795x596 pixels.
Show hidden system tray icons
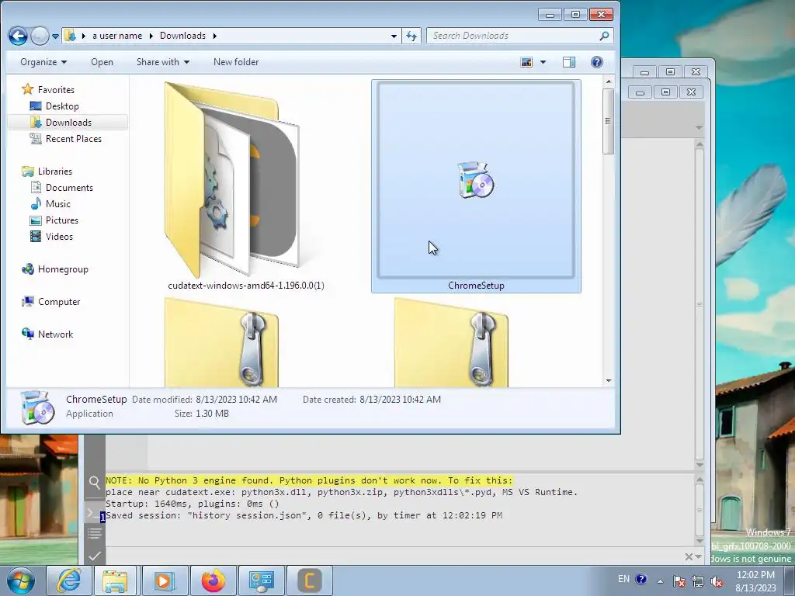click(x=660, y=581)
